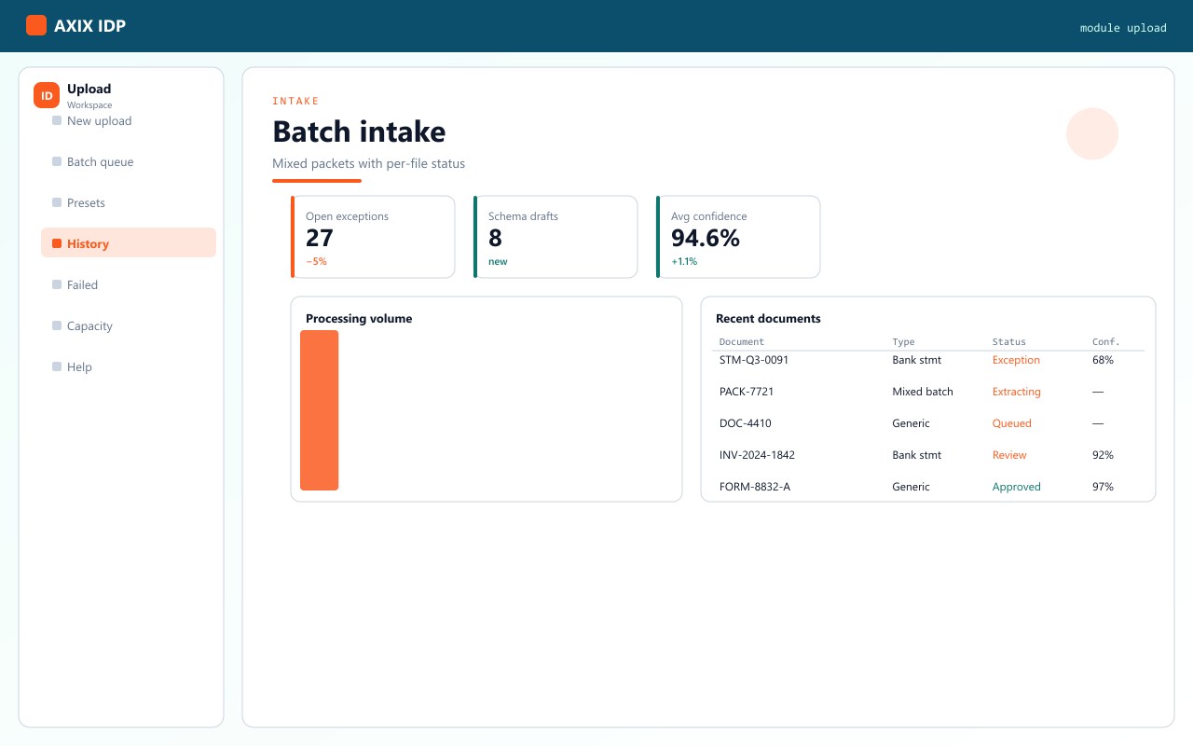Click the Mixed batch type cell
1193x746 pixels.
(x=923, y=392)
